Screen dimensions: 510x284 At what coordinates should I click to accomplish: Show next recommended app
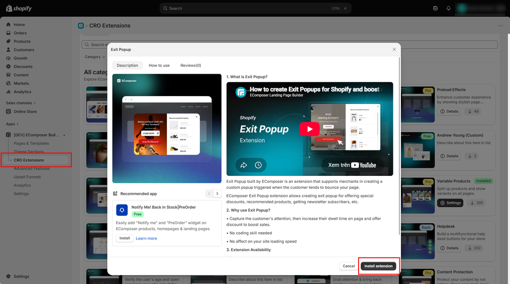click(217, 193)
